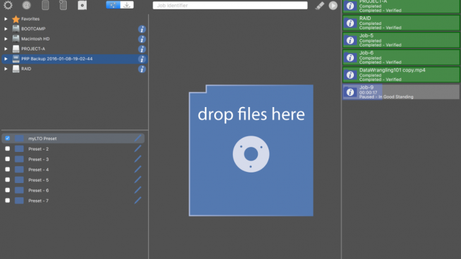
Task: Open info for Macintosh HD drive
Action: coord(142,39)
